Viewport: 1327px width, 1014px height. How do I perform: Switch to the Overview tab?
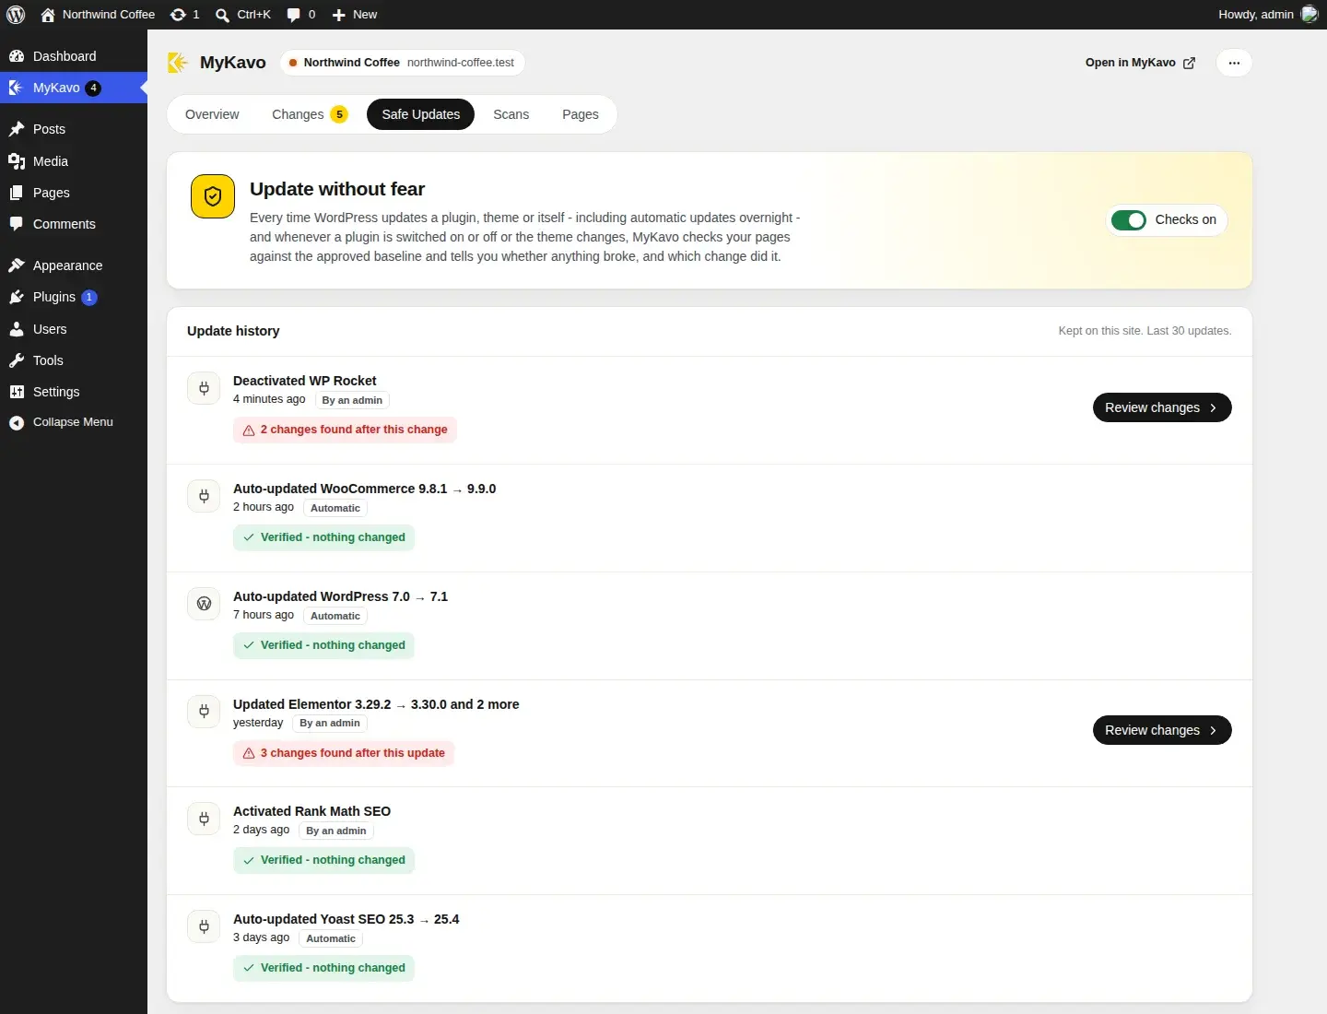click(212, 114)
